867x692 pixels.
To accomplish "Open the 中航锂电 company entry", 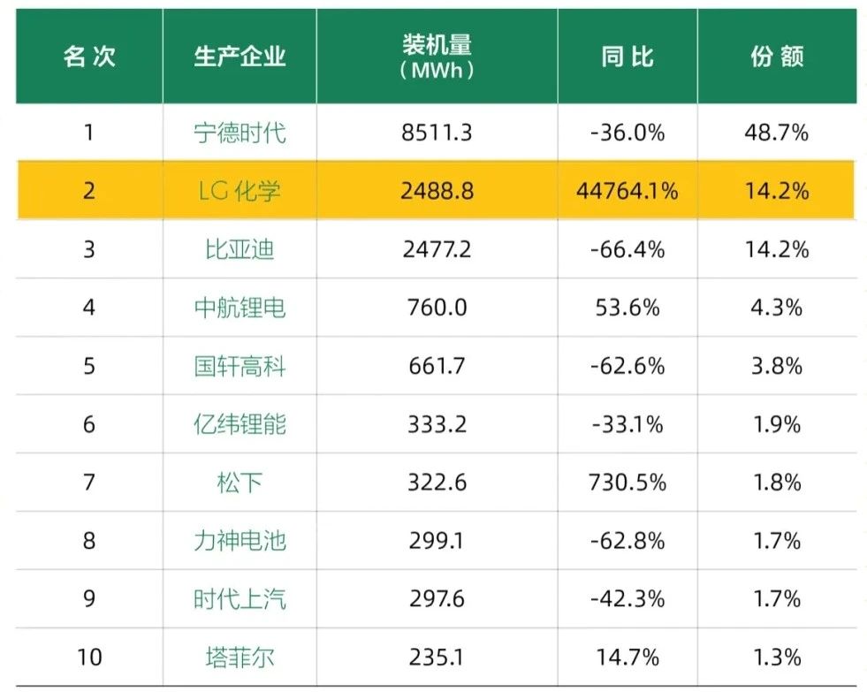I will click(x=240, y=308).
